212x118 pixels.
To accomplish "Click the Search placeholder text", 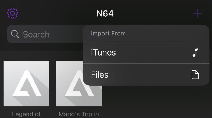I will tap(36, 34).
